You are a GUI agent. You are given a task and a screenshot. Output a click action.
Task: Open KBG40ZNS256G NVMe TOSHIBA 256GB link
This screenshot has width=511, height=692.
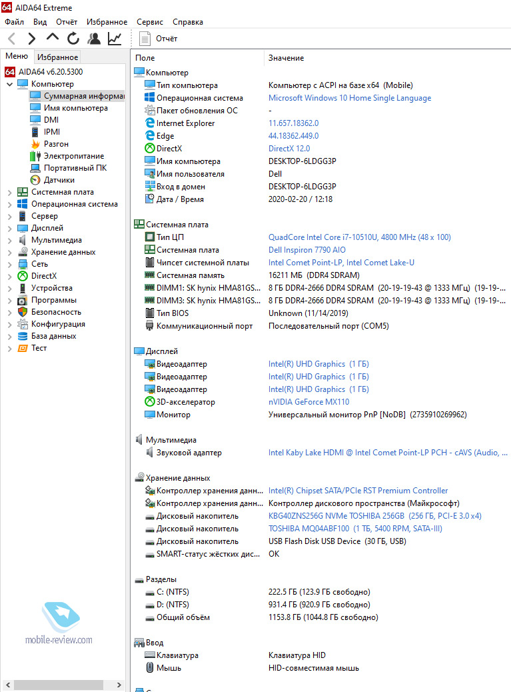tap(375, 516)
